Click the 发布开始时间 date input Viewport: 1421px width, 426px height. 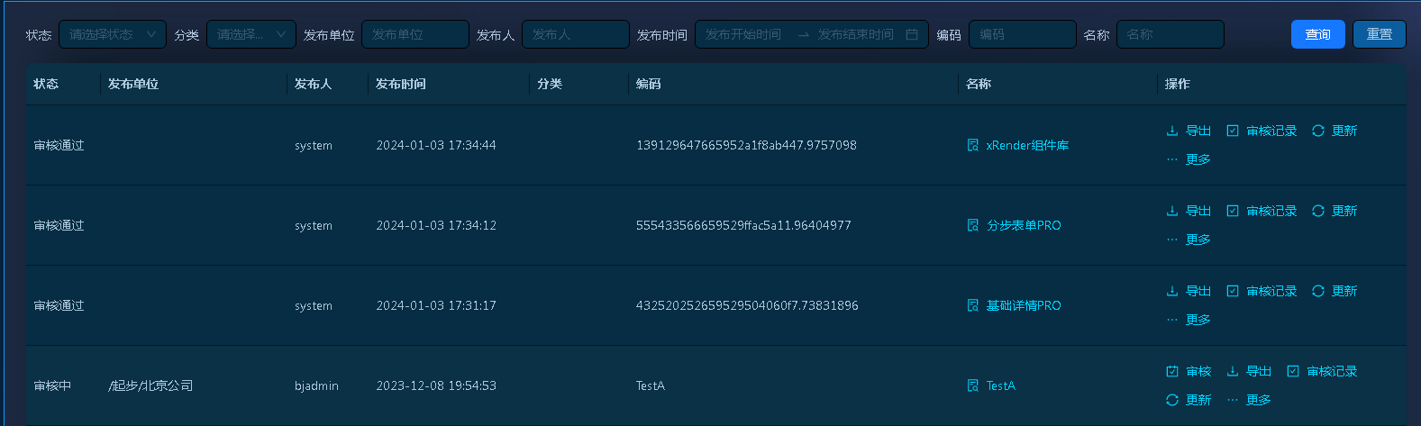tap(744, 34)
